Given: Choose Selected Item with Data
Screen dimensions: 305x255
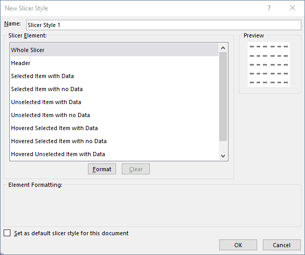Looking at the screenshot, I should (x=115, y=76).
